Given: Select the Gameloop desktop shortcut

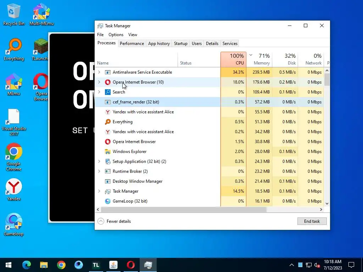Looking at the screenshot, I should point(14,225).
